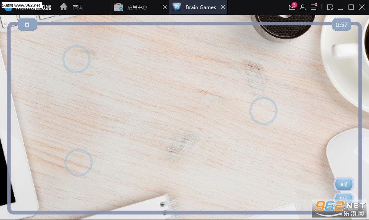
Task: Open the emulator hamburger menu
Action: point(314,7)
